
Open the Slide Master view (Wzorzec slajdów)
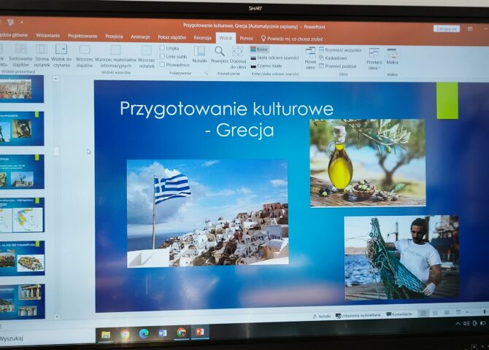coord(84,55)
